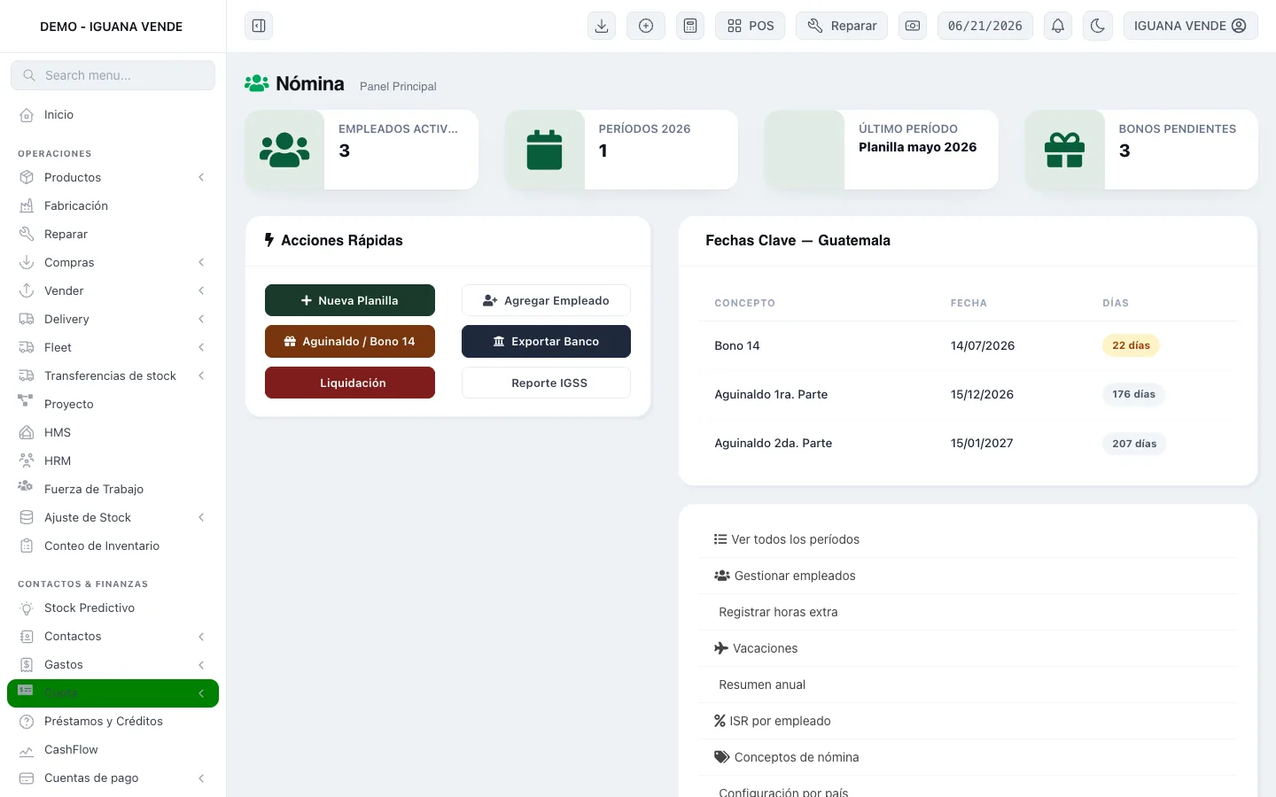Click the Stock Predictivo lightbulb icon

[27, 607]
